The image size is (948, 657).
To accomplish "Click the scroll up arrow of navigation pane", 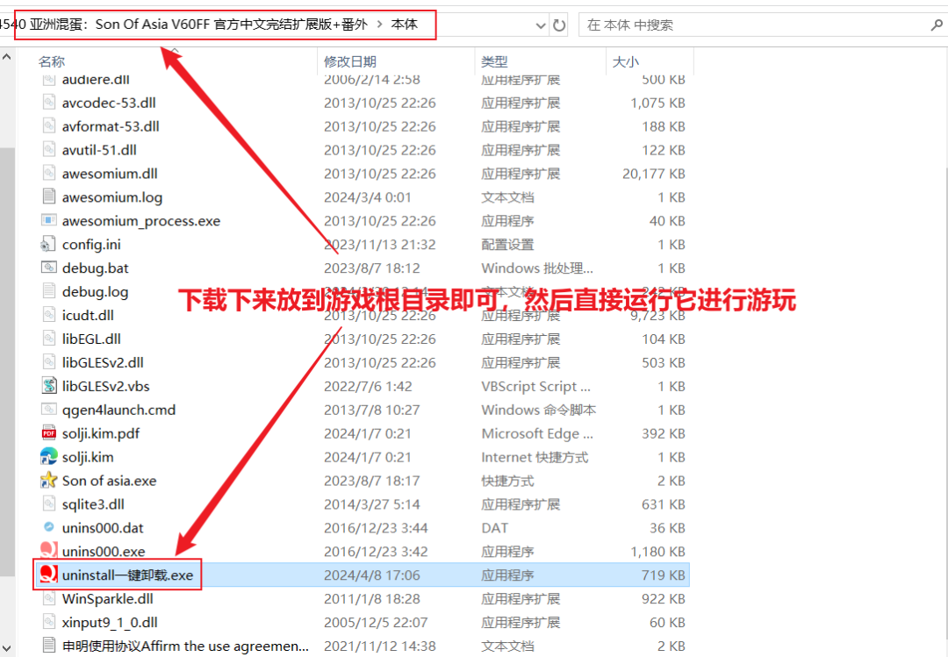I will (x=7, y=57).
